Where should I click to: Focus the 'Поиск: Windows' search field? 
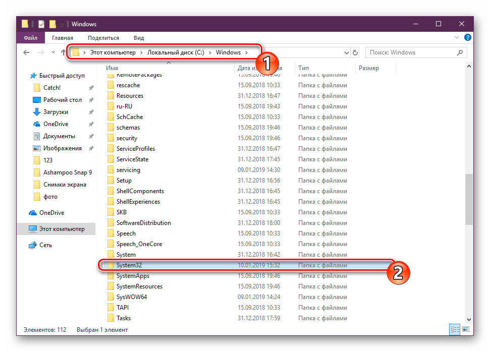pyautogui.click(x=416, y=52)
